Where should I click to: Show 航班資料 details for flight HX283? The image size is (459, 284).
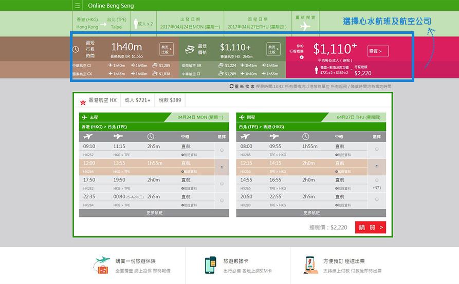(x=343, y=206)
